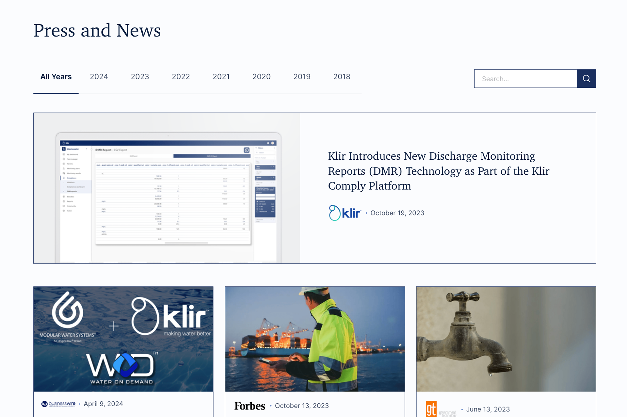
Task: Open the 2022 tab
Action: (x=181, y=77)
